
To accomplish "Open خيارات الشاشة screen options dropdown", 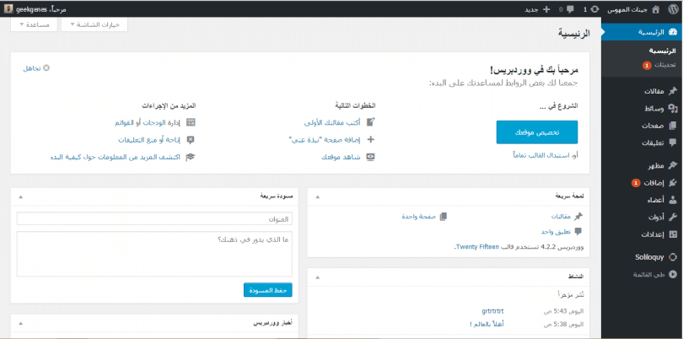I will click(x=94, y=24).
